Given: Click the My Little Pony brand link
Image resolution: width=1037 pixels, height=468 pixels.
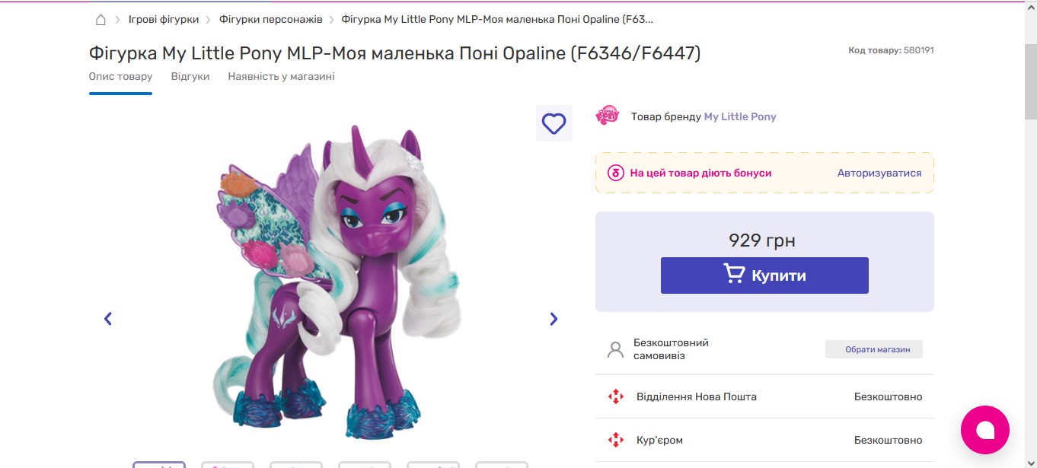Looking at the screenshot, I should click(x=739, y=116).
